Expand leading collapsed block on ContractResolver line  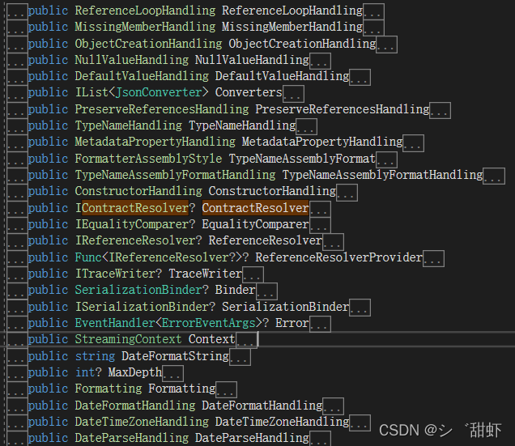pos(17,209)
